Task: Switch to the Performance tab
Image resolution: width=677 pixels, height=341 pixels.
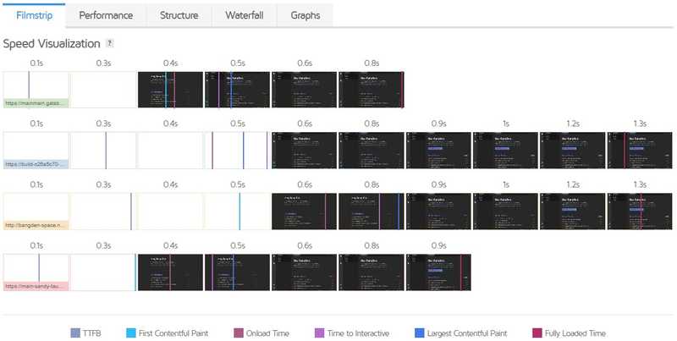Action: click(107, 15)
